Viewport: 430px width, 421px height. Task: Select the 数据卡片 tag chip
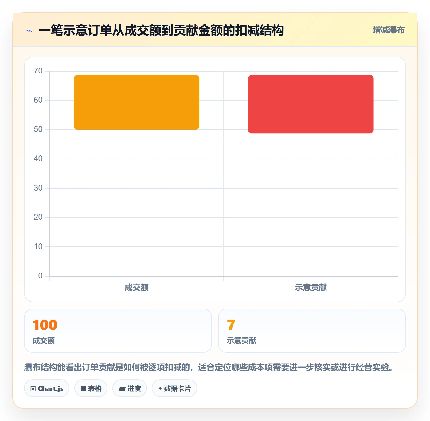174,388
